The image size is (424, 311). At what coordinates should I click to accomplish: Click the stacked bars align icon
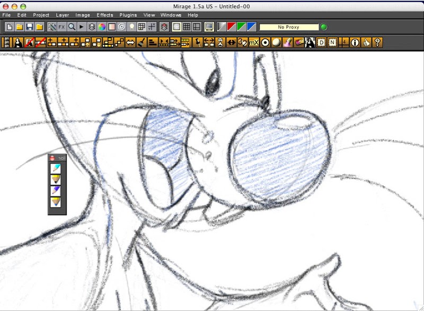153,42
